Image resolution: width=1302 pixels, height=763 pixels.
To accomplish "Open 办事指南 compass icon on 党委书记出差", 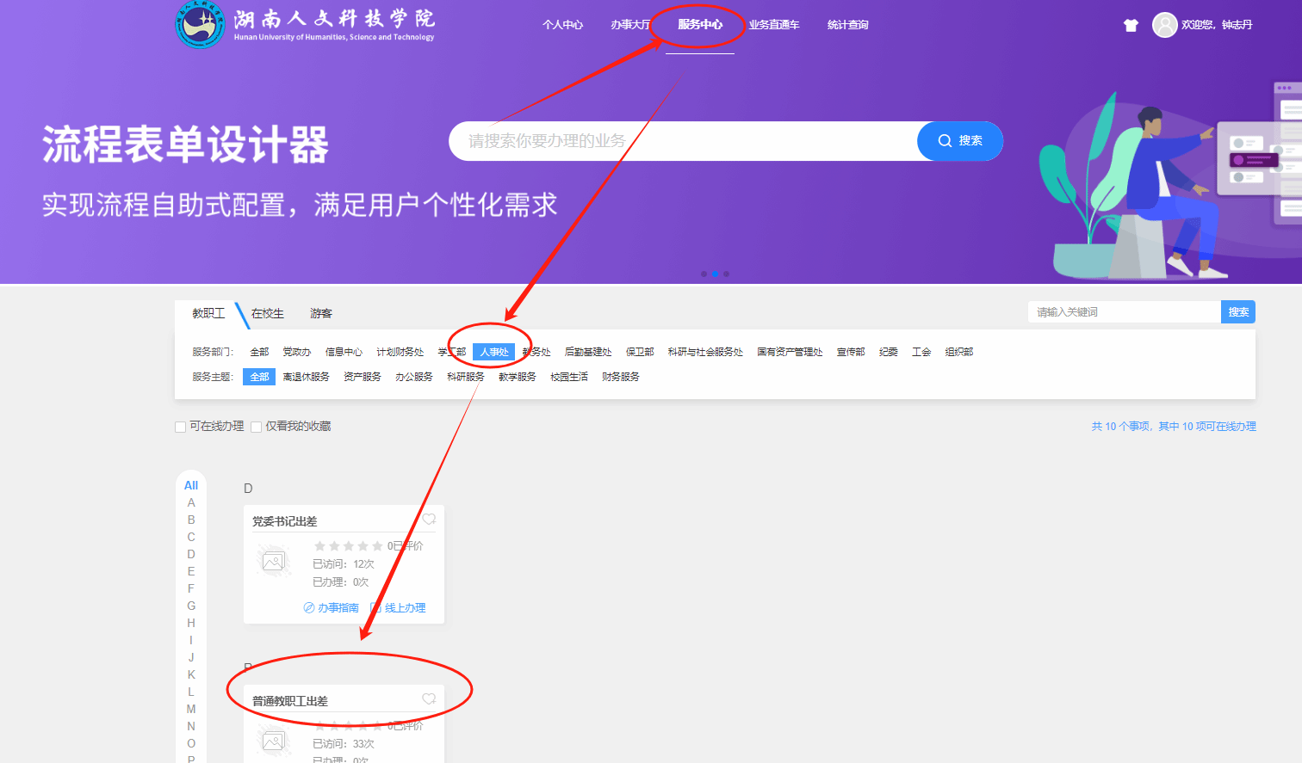I will pyautogui.click(x=309, y=608).
